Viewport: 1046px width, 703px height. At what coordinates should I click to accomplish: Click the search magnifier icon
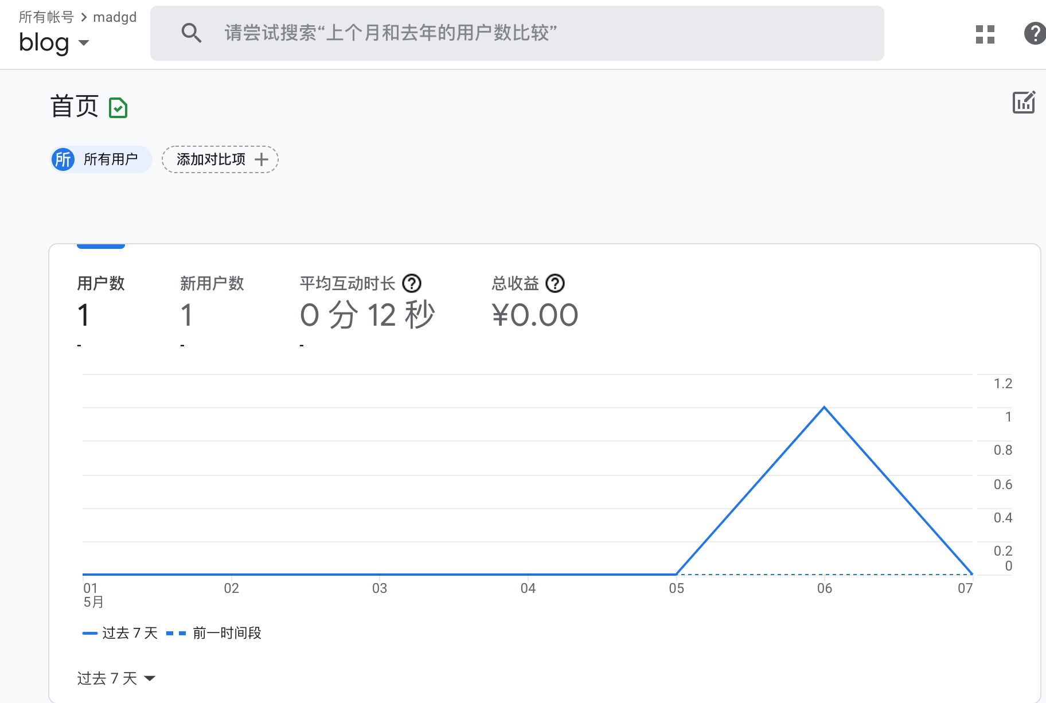[x=191, y=33]
